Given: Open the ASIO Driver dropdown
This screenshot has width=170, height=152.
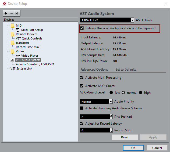Looking at the screenshot, I should click(132, 20).
